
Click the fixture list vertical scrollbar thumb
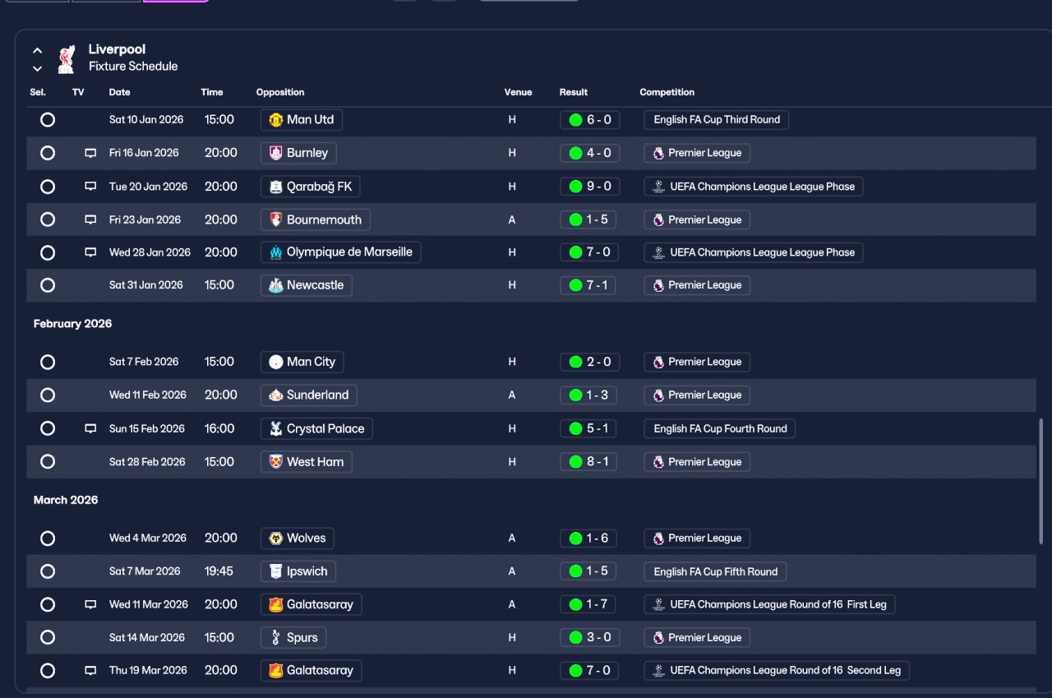click(1041, 480)
